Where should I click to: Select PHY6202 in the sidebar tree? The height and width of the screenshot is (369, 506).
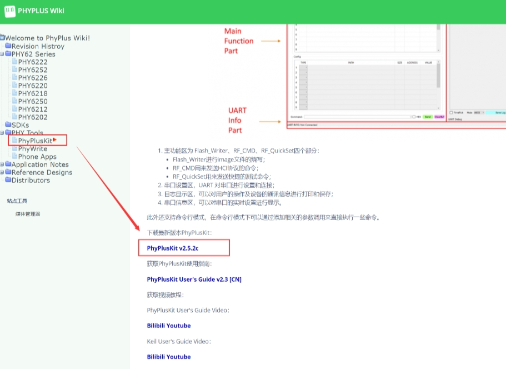pyautogui.click(x=33, y=117)
